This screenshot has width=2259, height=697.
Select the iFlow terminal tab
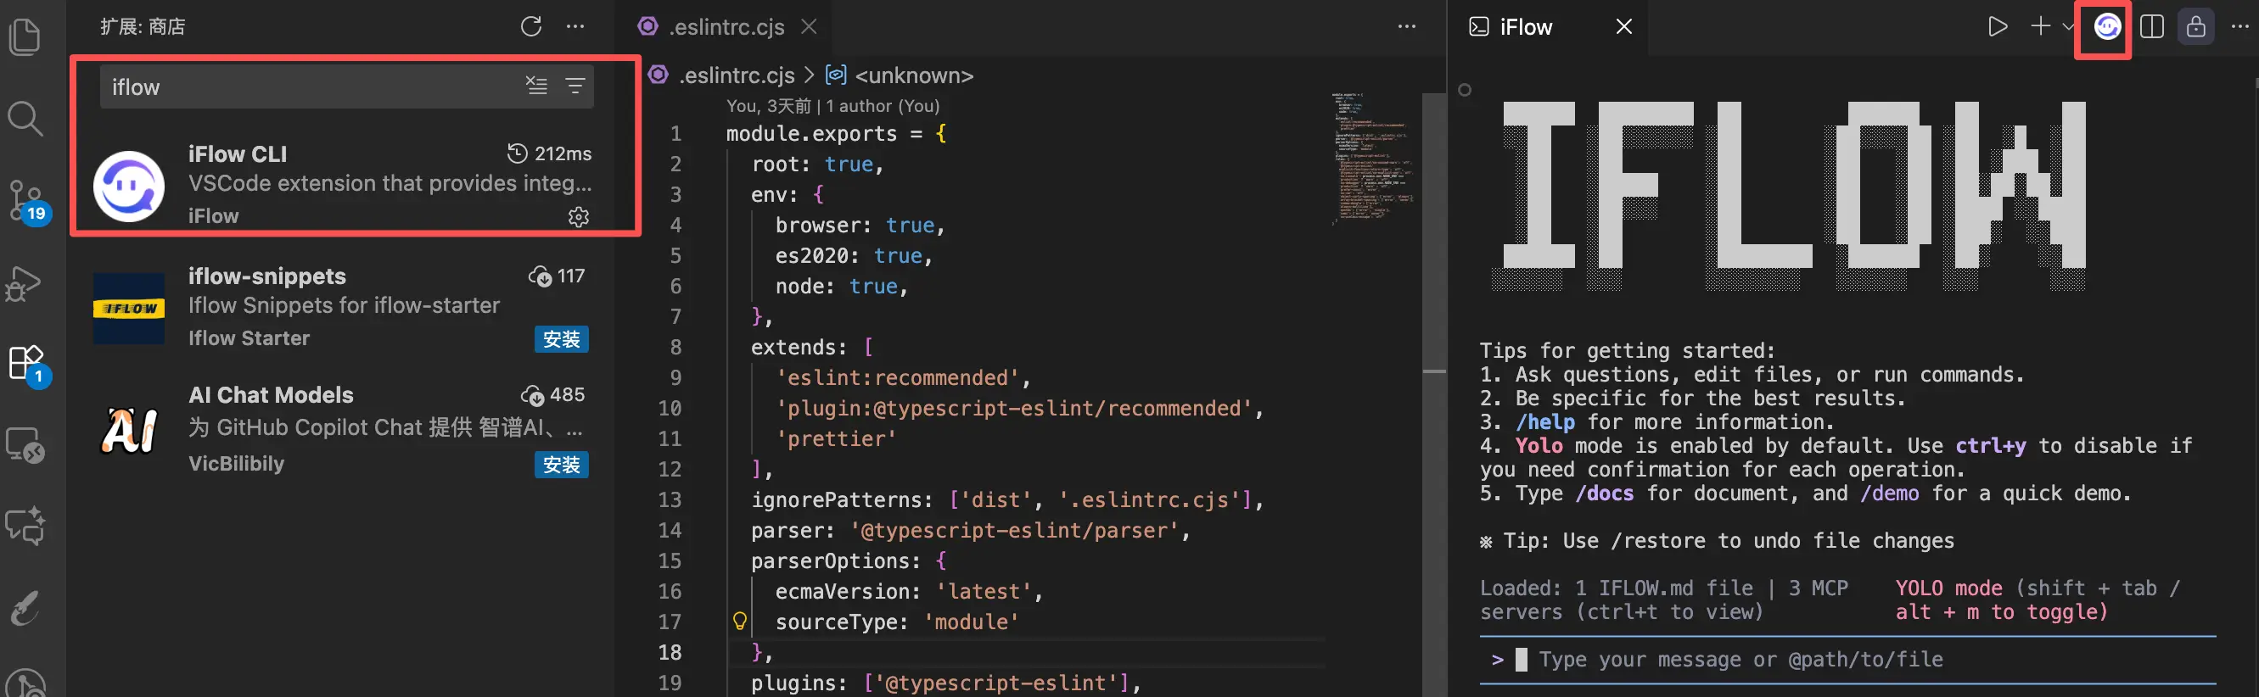pos(1526,27)
